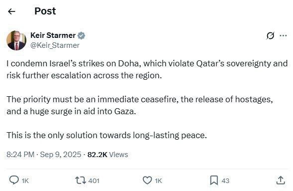Click the Keir Starmer display name
293x191 pixels.
(x=53, y=35)
